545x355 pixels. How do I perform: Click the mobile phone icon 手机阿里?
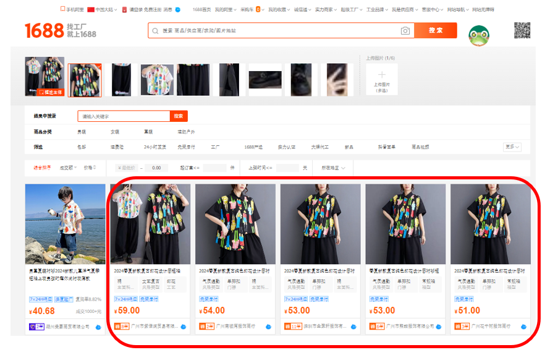[x=62, y=9]
